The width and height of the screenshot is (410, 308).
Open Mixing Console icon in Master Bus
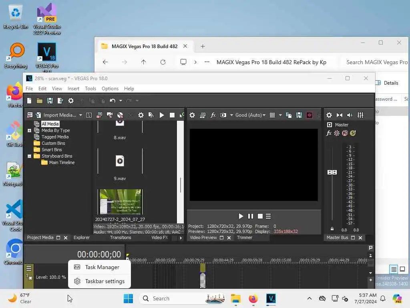coord(360,115)
